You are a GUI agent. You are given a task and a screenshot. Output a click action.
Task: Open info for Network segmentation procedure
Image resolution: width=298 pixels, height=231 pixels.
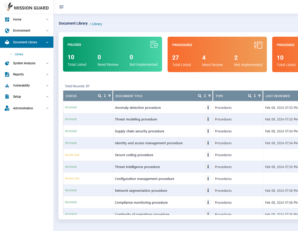[208, 190]
